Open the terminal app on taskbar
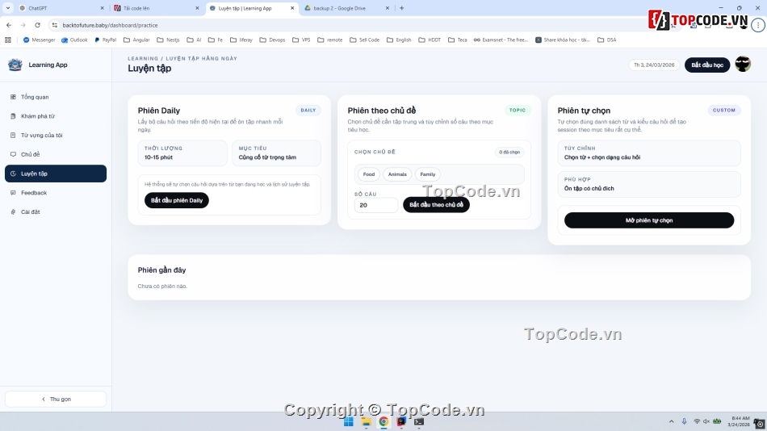This screenshot has width=767, height=431. 419,421
